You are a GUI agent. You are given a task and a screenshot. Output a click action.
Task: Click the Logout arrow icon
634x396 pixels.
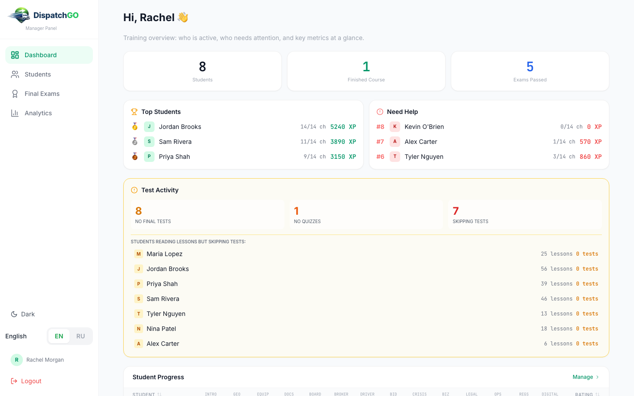pos(14,381)
